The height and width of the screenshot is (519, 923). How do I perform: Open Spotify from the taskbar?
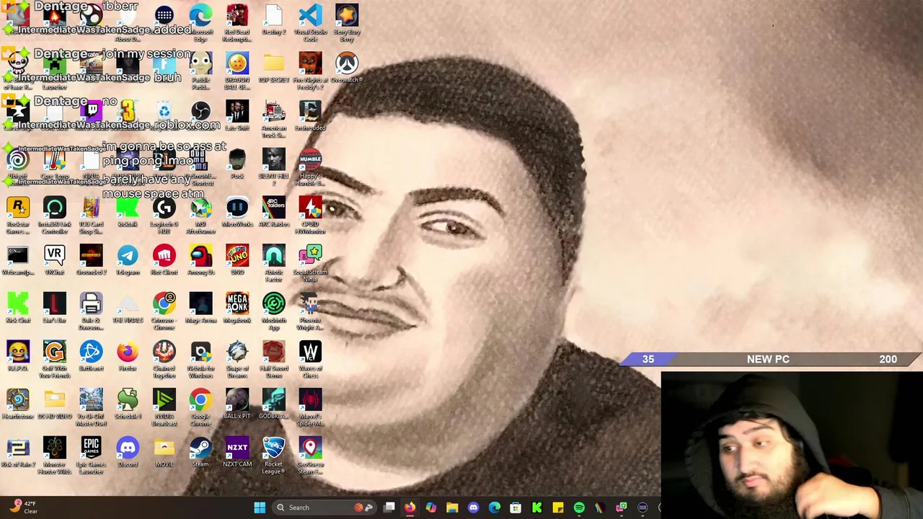(579, 507)
